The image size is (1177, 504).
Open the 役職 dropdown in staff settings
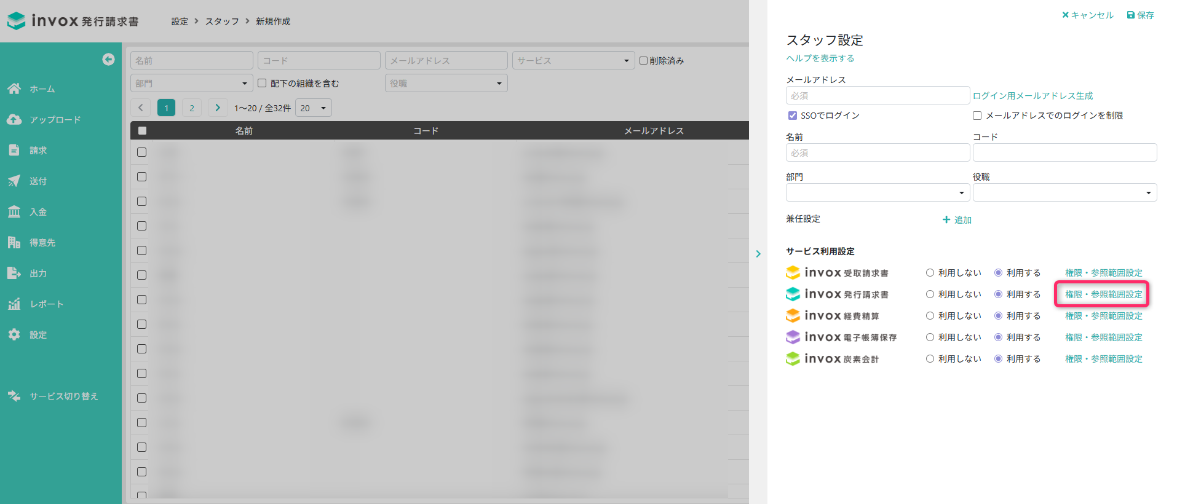(x=1065, y=192)
